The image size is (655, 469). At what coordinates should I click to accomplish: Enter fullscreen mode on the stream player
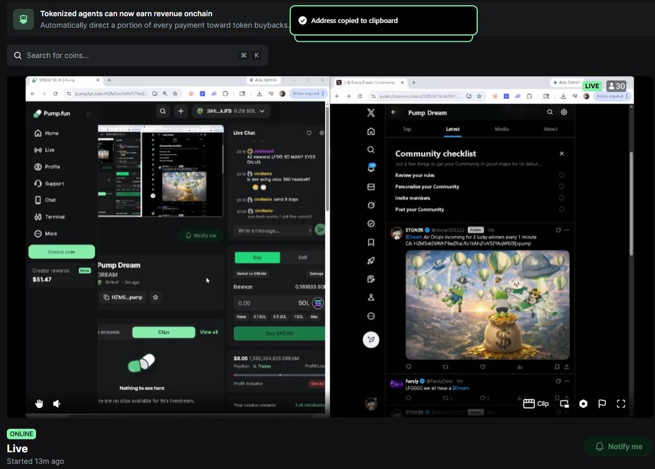[621, 404]
